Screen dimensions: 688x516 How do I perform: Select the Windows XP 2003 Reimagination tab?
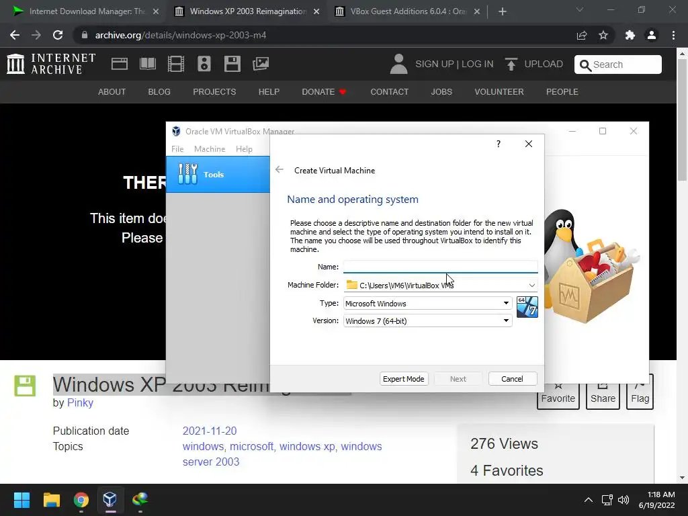248,11
